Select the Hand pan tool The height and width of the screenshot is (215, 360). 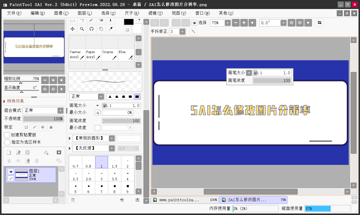coord(101,29)
